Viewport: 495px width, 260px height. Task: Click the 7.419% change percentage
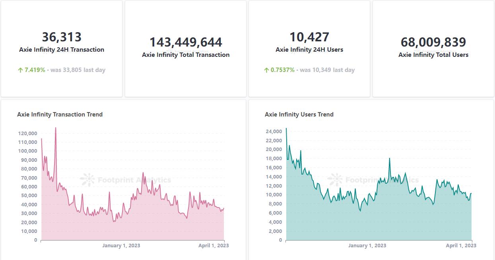click(35, 70)
